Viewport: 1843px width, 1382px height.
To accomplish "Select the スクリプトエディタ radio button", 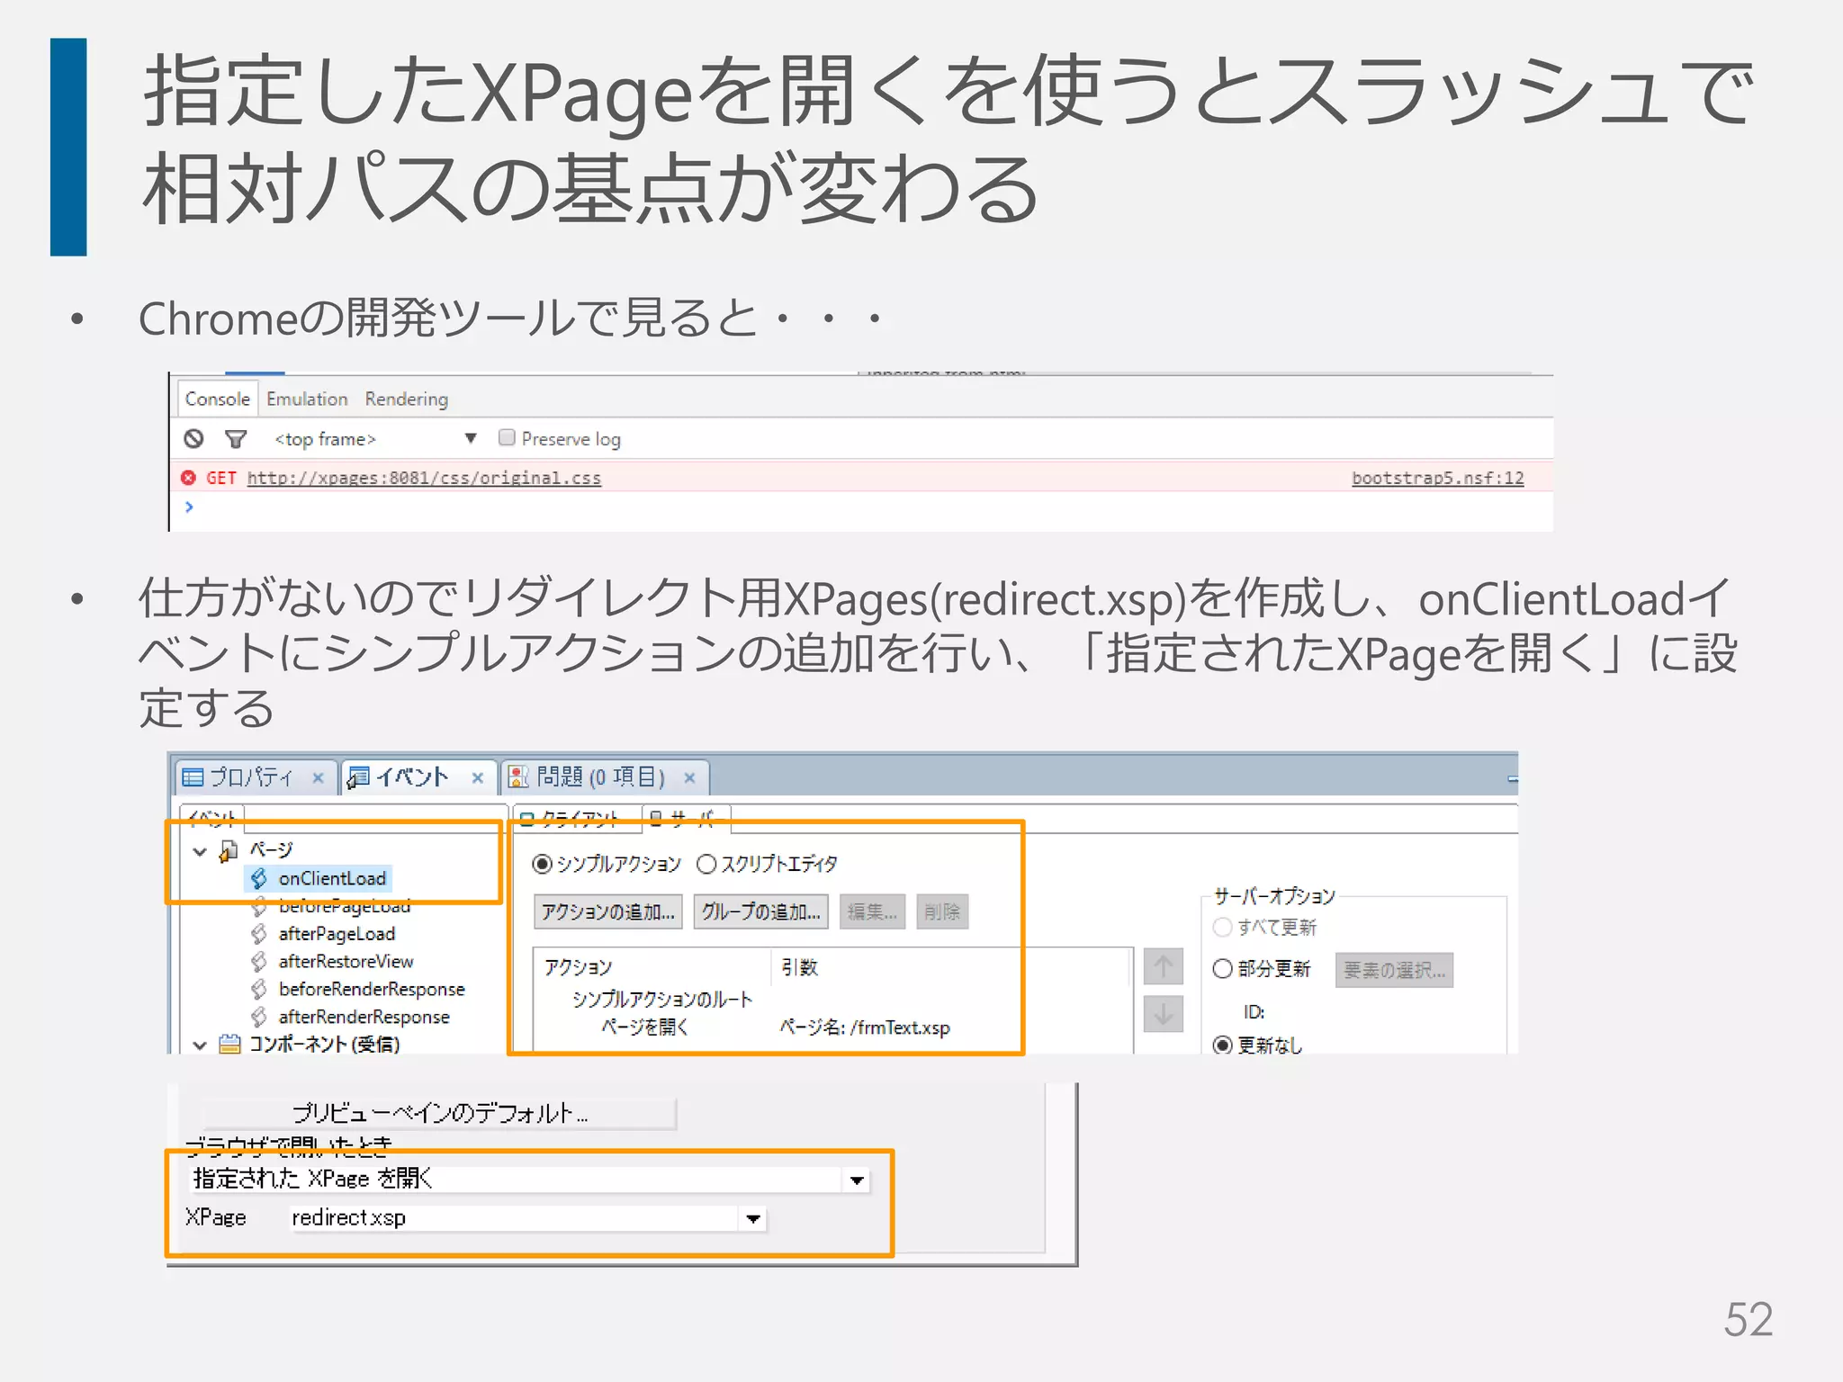I will coord(706,864).
